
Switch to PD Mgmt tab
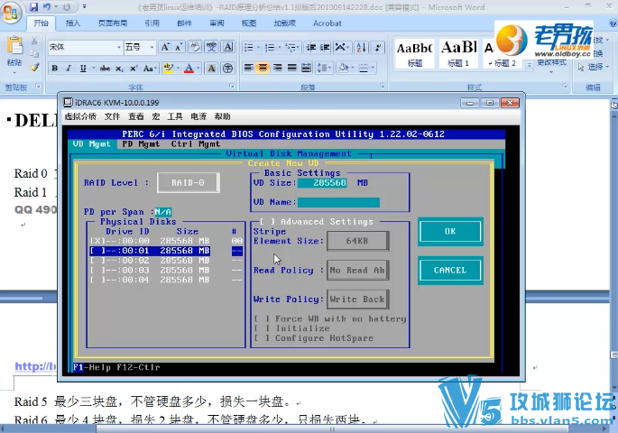[x=141, y=144]
